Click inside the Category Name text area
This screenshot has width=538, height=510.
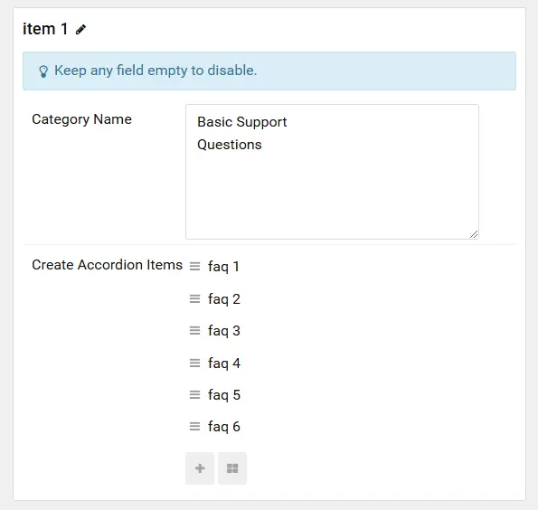[332, 172]
